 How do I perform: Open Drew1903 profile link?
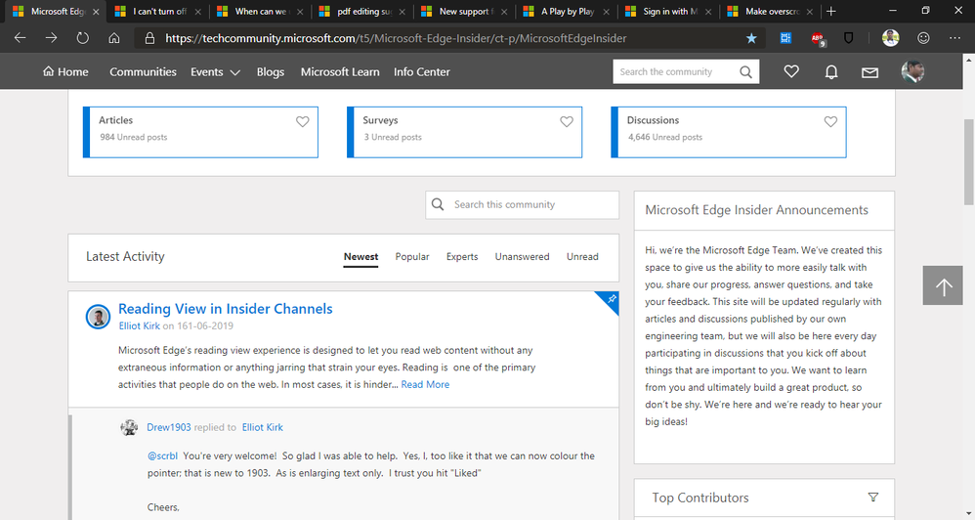(168, 427)
